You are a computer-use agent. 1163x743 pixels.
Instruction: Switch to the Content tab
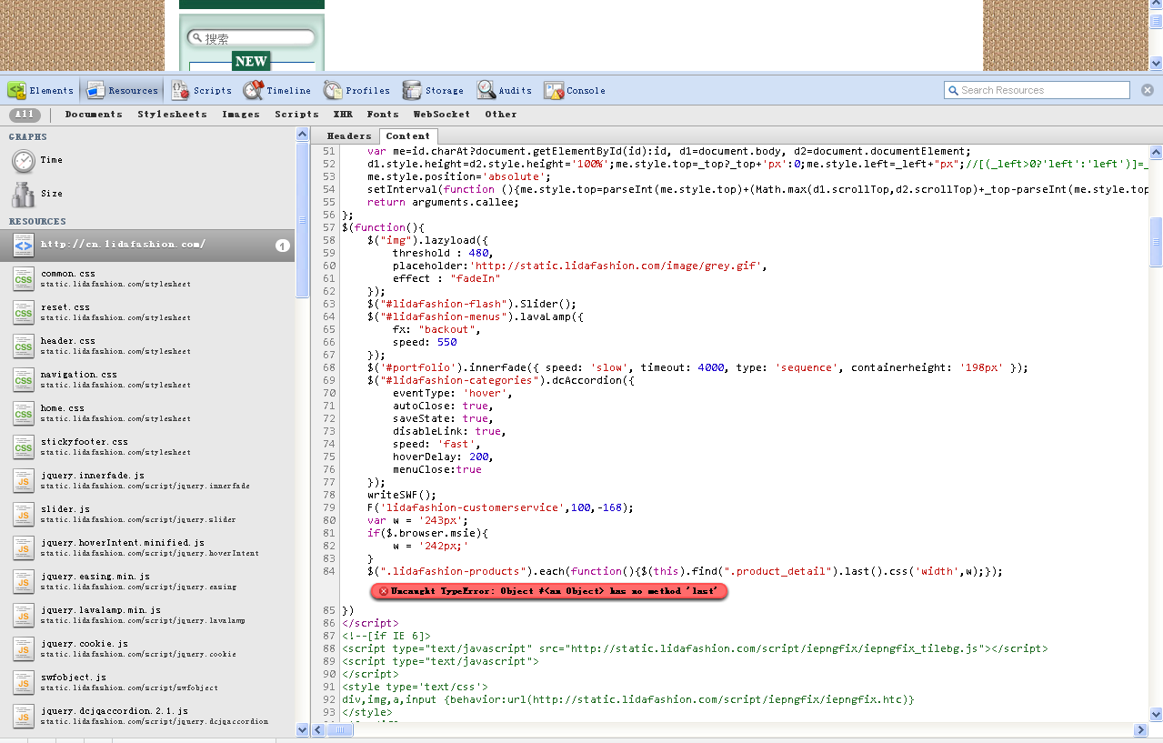408,136
